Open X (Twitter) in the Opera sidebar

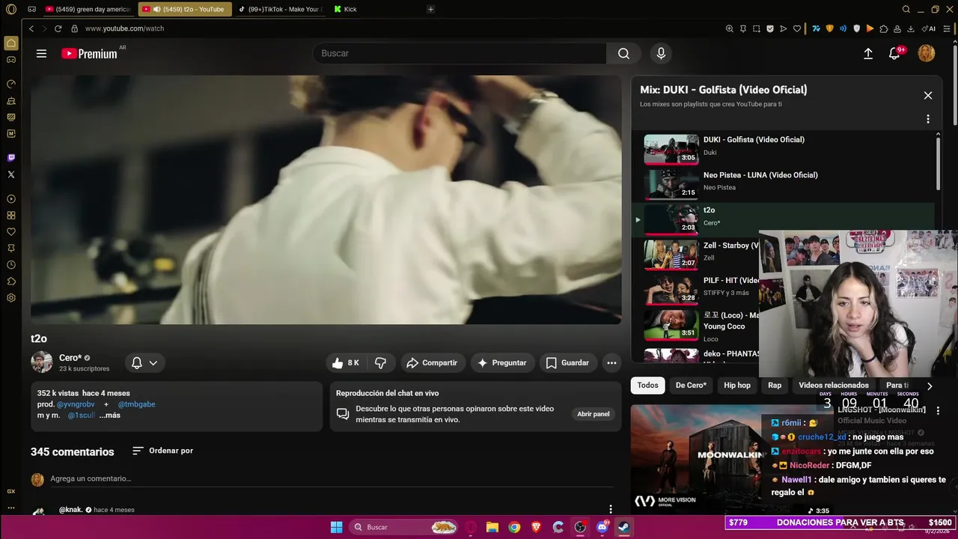[x=11, y=174]
